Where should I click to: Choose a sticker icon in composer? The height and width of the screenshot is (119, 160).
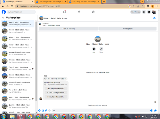click(x=46, y=110)
